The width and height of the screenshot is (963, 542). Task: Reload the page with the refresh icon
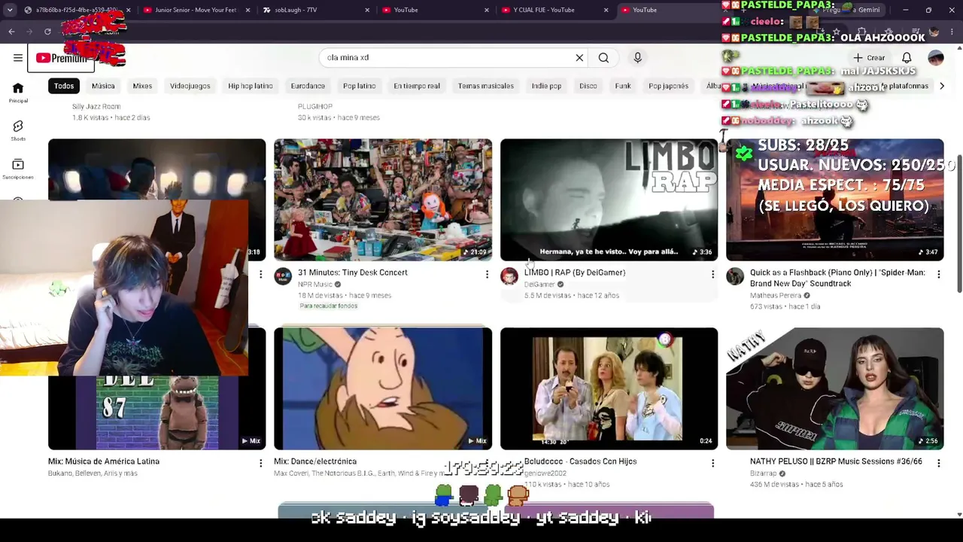[x=47, y=31]
